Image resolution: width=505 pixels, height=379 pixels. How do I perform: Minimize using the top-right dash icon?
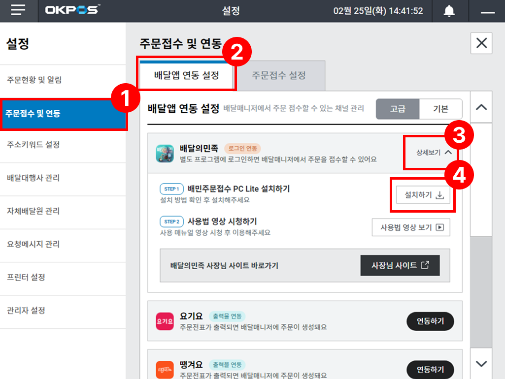point(487,11)
